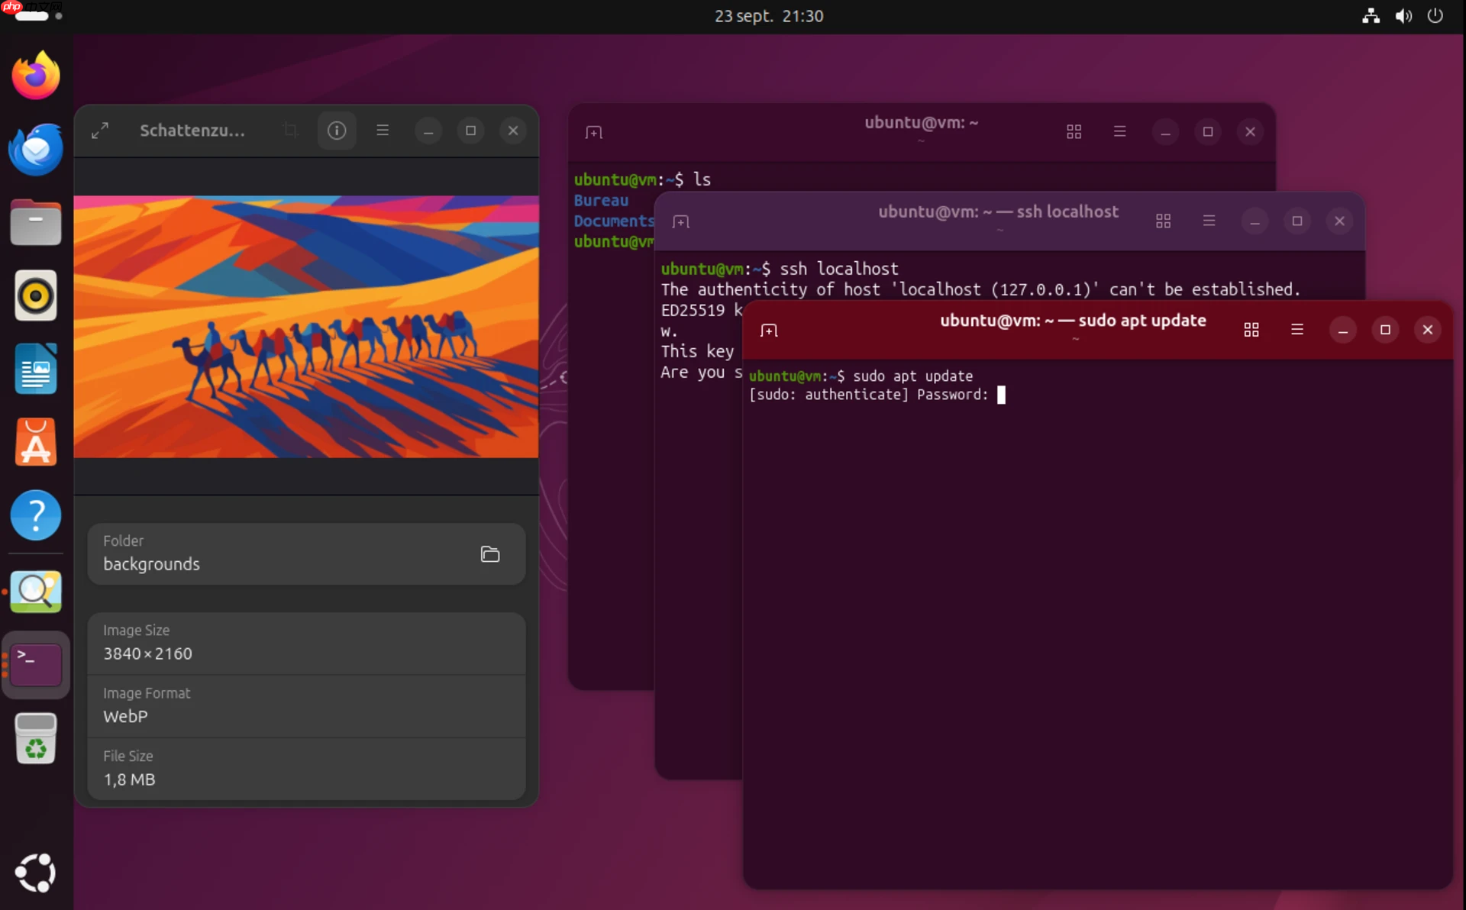The height and width of the screenshot is (910, 1466).
Task: Enter fullscreen mode in the image viewer
Action: [x=99, y=130]
